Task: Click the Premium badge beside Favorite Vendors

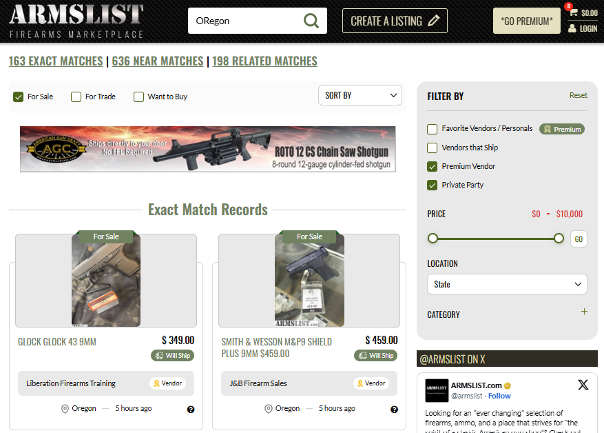Action: (x=562, y=129)
